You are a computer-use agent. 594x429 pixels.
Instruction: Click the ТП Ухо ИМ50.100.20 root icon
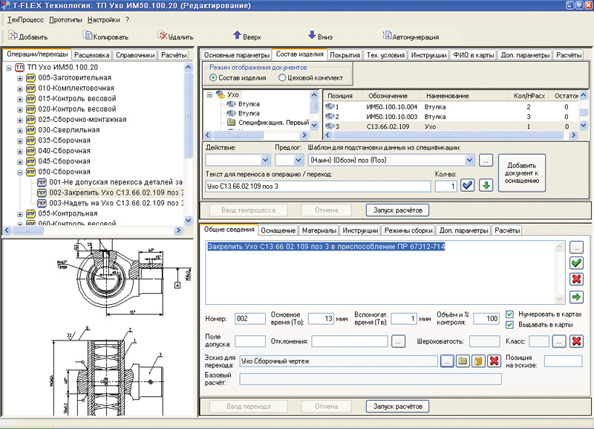(19, 68)
